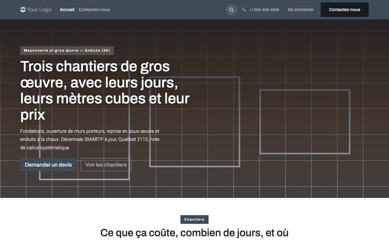Click the Chantiers section badge
This screenshot has height=243, width=389.
[x=194, y=219]
